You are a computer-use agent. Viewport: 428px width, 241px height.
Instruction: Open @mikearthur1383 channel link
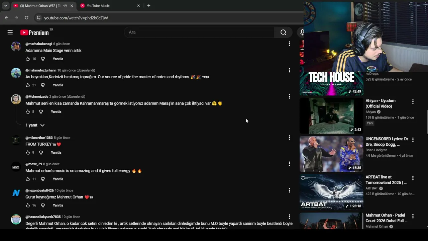[39, 138]
